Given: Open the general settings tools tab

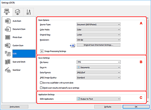Looking at the screenshot, I should tap(29, 12).
